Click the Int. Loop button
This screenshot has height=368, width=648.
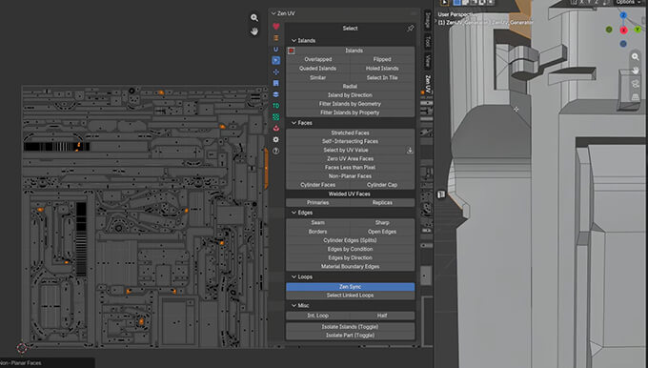coord(317,316)
